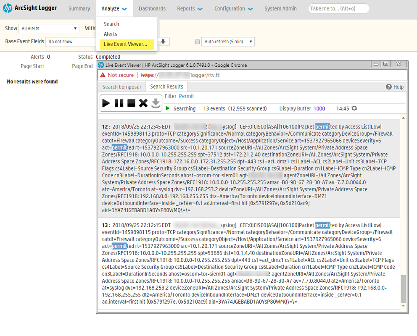
Task: Select Live Event Viewer menu entry
Action: pyautogui.click(x=127, y=45)
